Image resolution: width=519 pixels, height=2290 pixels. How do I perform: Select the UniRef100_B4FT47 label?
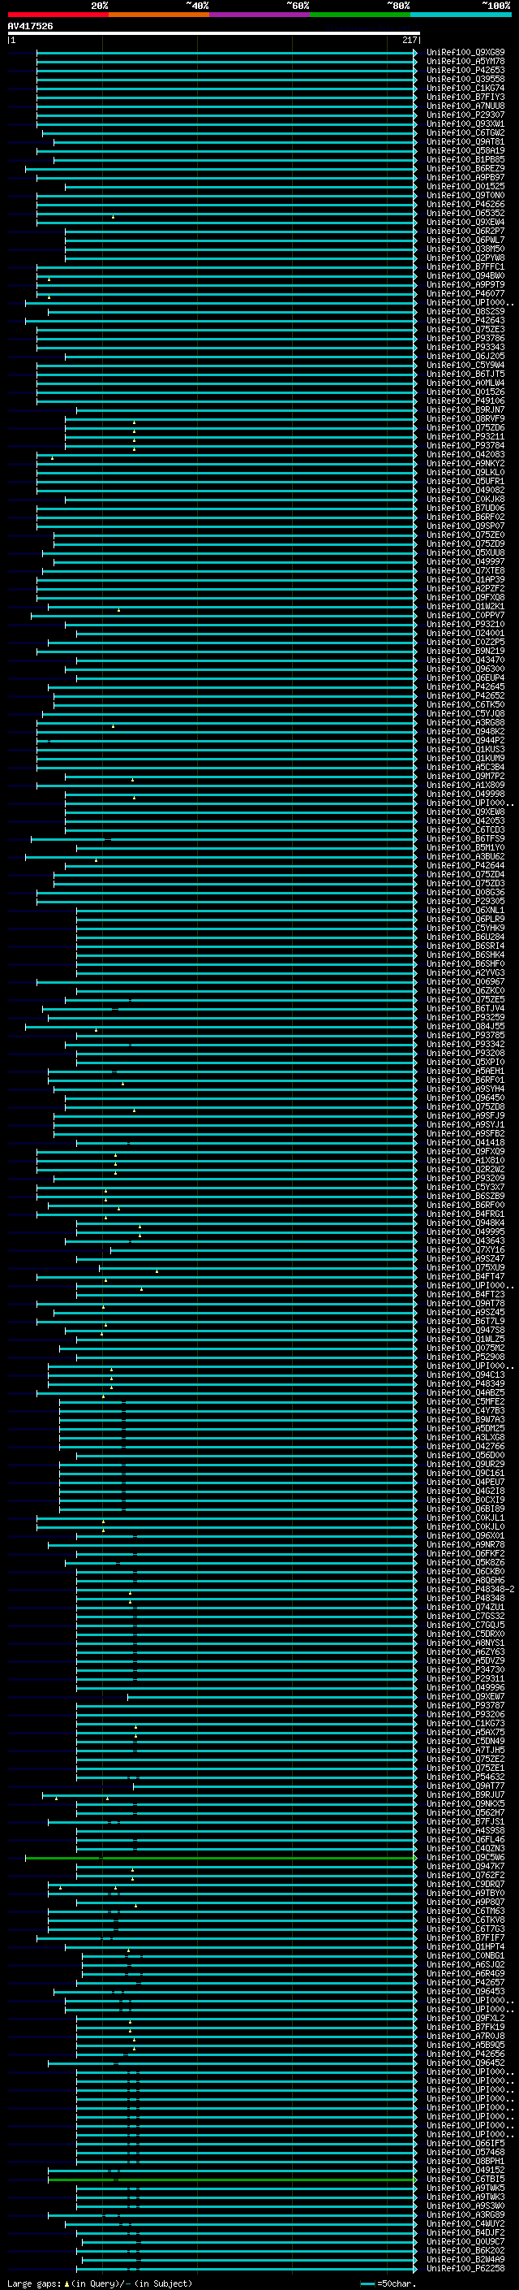point(465,1276)
